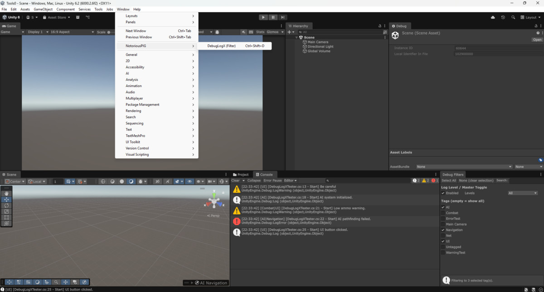This screenshot has height=292, width=544.
Task: Open the Center pivot mode dropdown
Action: (x=15, y=181)
